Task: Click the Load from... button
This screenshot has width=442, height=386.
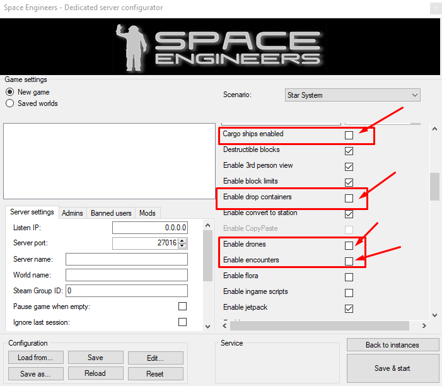Action: [36, 358]
